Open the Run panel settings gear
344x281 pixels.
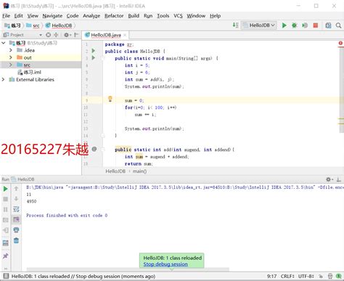coord(329,179)
